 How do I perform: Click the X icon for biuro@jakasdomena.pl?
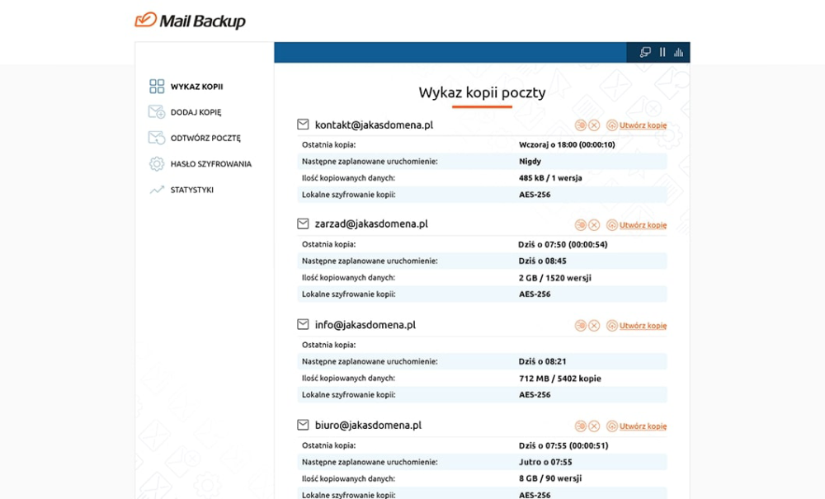594,426
